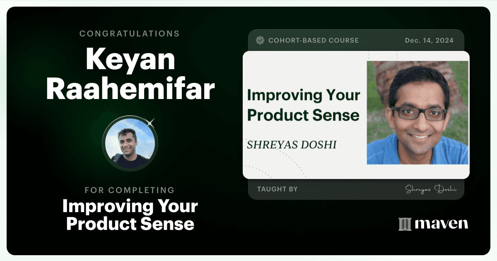Open bottom-left Improving Your Product Sense title
The height and width of the screenshot is (261, 497).
(x=130, y=215)
